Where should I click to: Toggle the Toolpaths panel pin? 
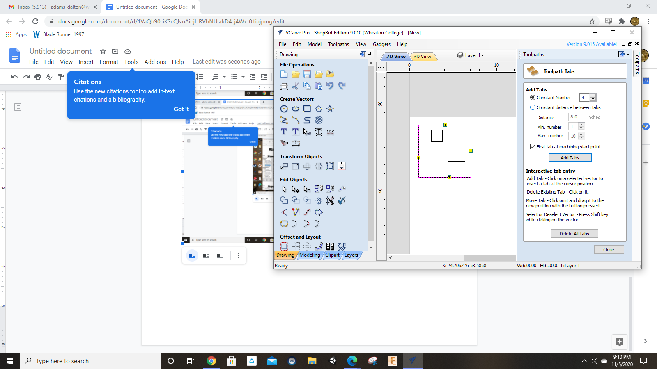(x=628, y=54)
